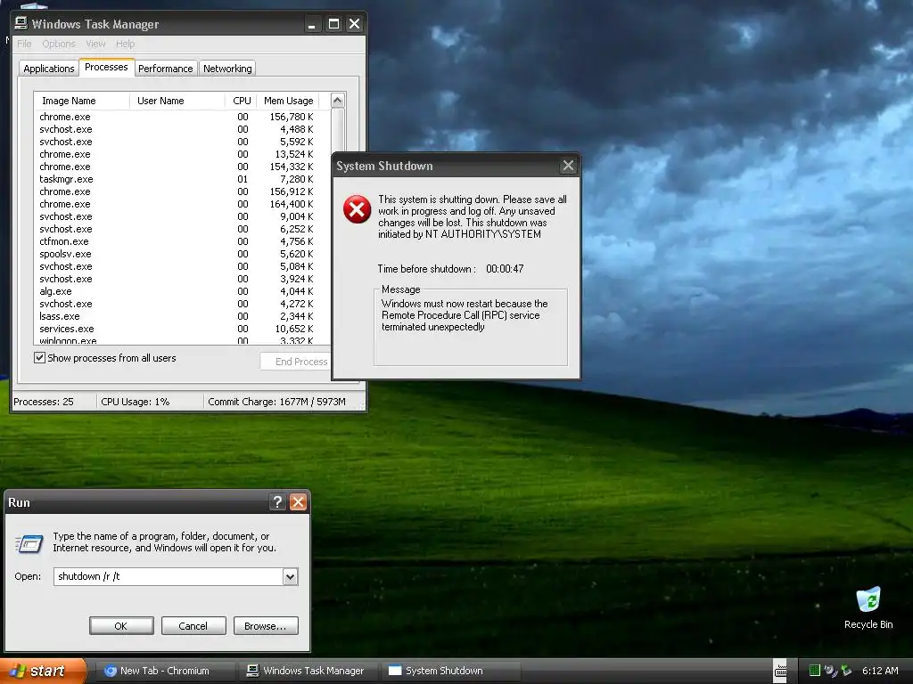Select the ctfmon.exe process row
The width and height of the screenshot is (913, 684).
tap(177, 241)
